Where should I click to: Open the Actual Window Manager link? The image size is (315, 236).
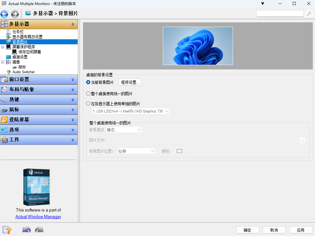point(38,217)
